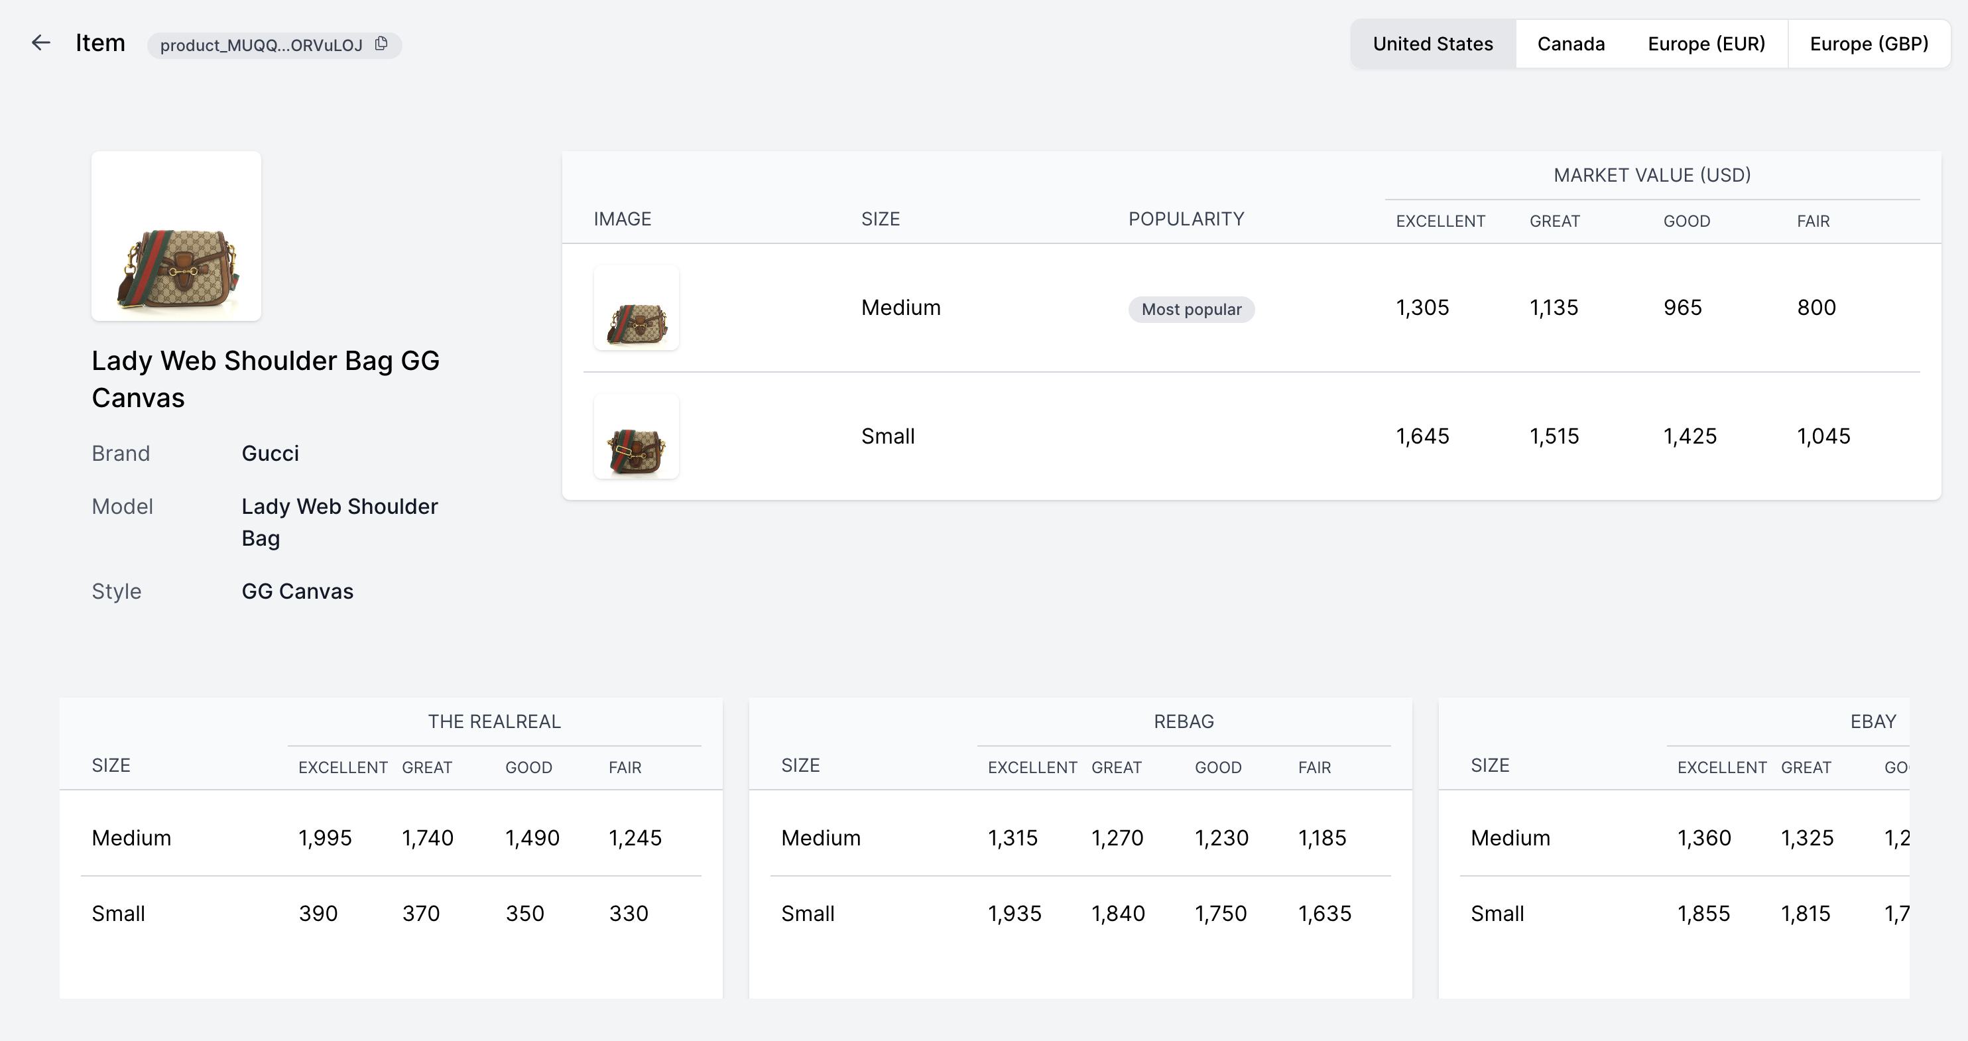The height and width of the screenshot is (1041, 1968).
Task: Select the United States region tab
Action: (1432, 44)
